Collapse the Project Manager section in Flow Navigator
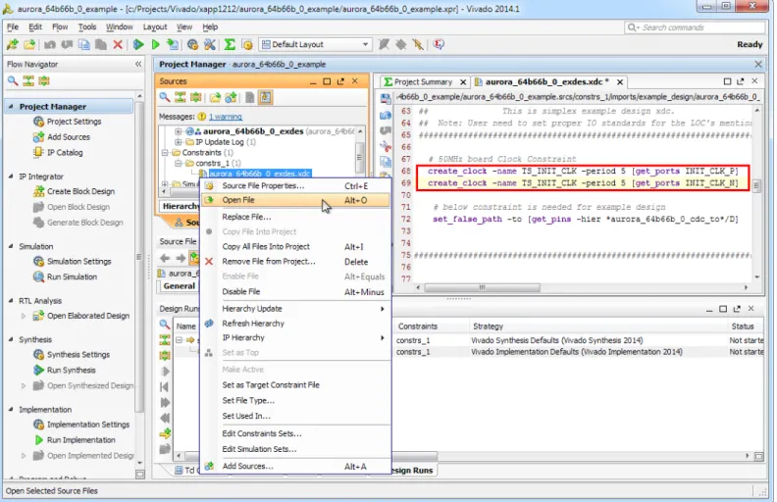The width and height of the screenshot is (777, 502). pyautogui.click(x=11, y=107)
